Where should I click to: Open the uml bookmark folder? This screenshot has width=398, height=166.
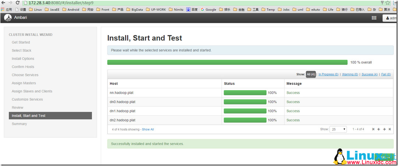298,10
